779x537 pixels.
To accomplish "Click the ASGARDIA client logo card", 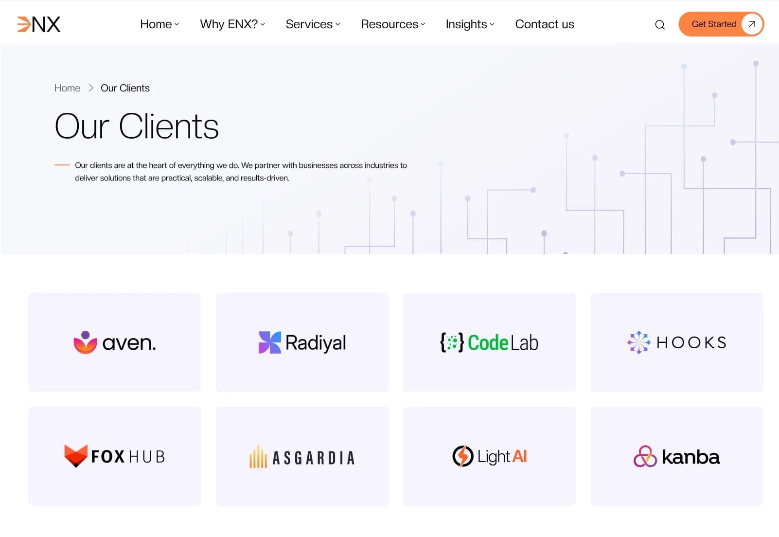I will [302, 456].
